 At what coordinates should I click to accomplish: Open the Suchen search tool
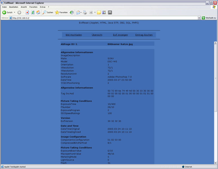(48, 12)
